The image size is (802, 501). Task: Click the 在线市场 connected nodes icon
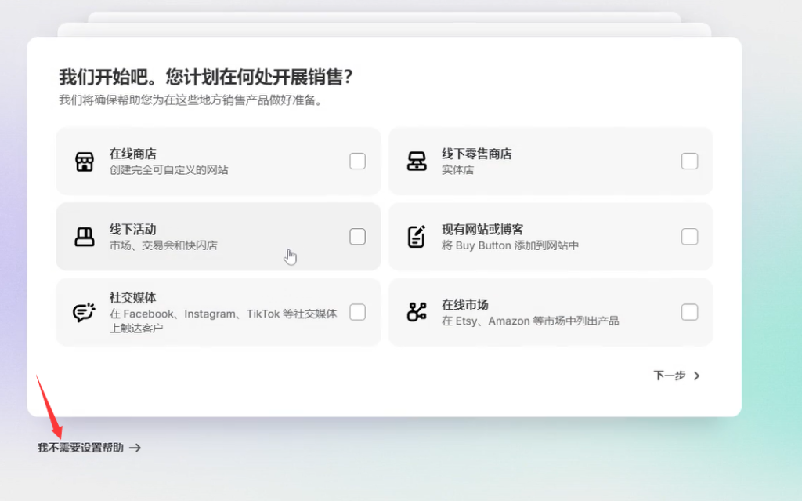click(x=417, y=312)
